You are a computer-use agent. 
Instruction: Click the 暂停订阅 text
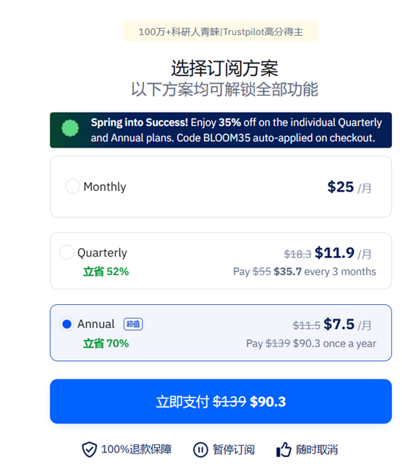(234, 450)
